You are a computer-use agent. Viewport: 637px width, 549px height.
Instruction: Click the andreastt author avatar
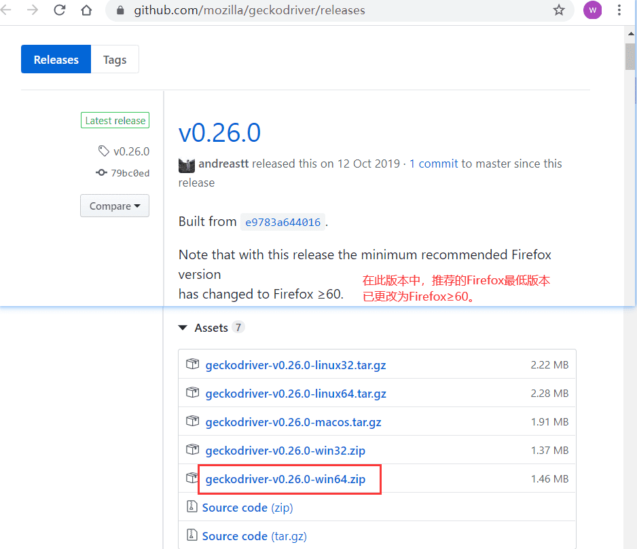[187, 165]
